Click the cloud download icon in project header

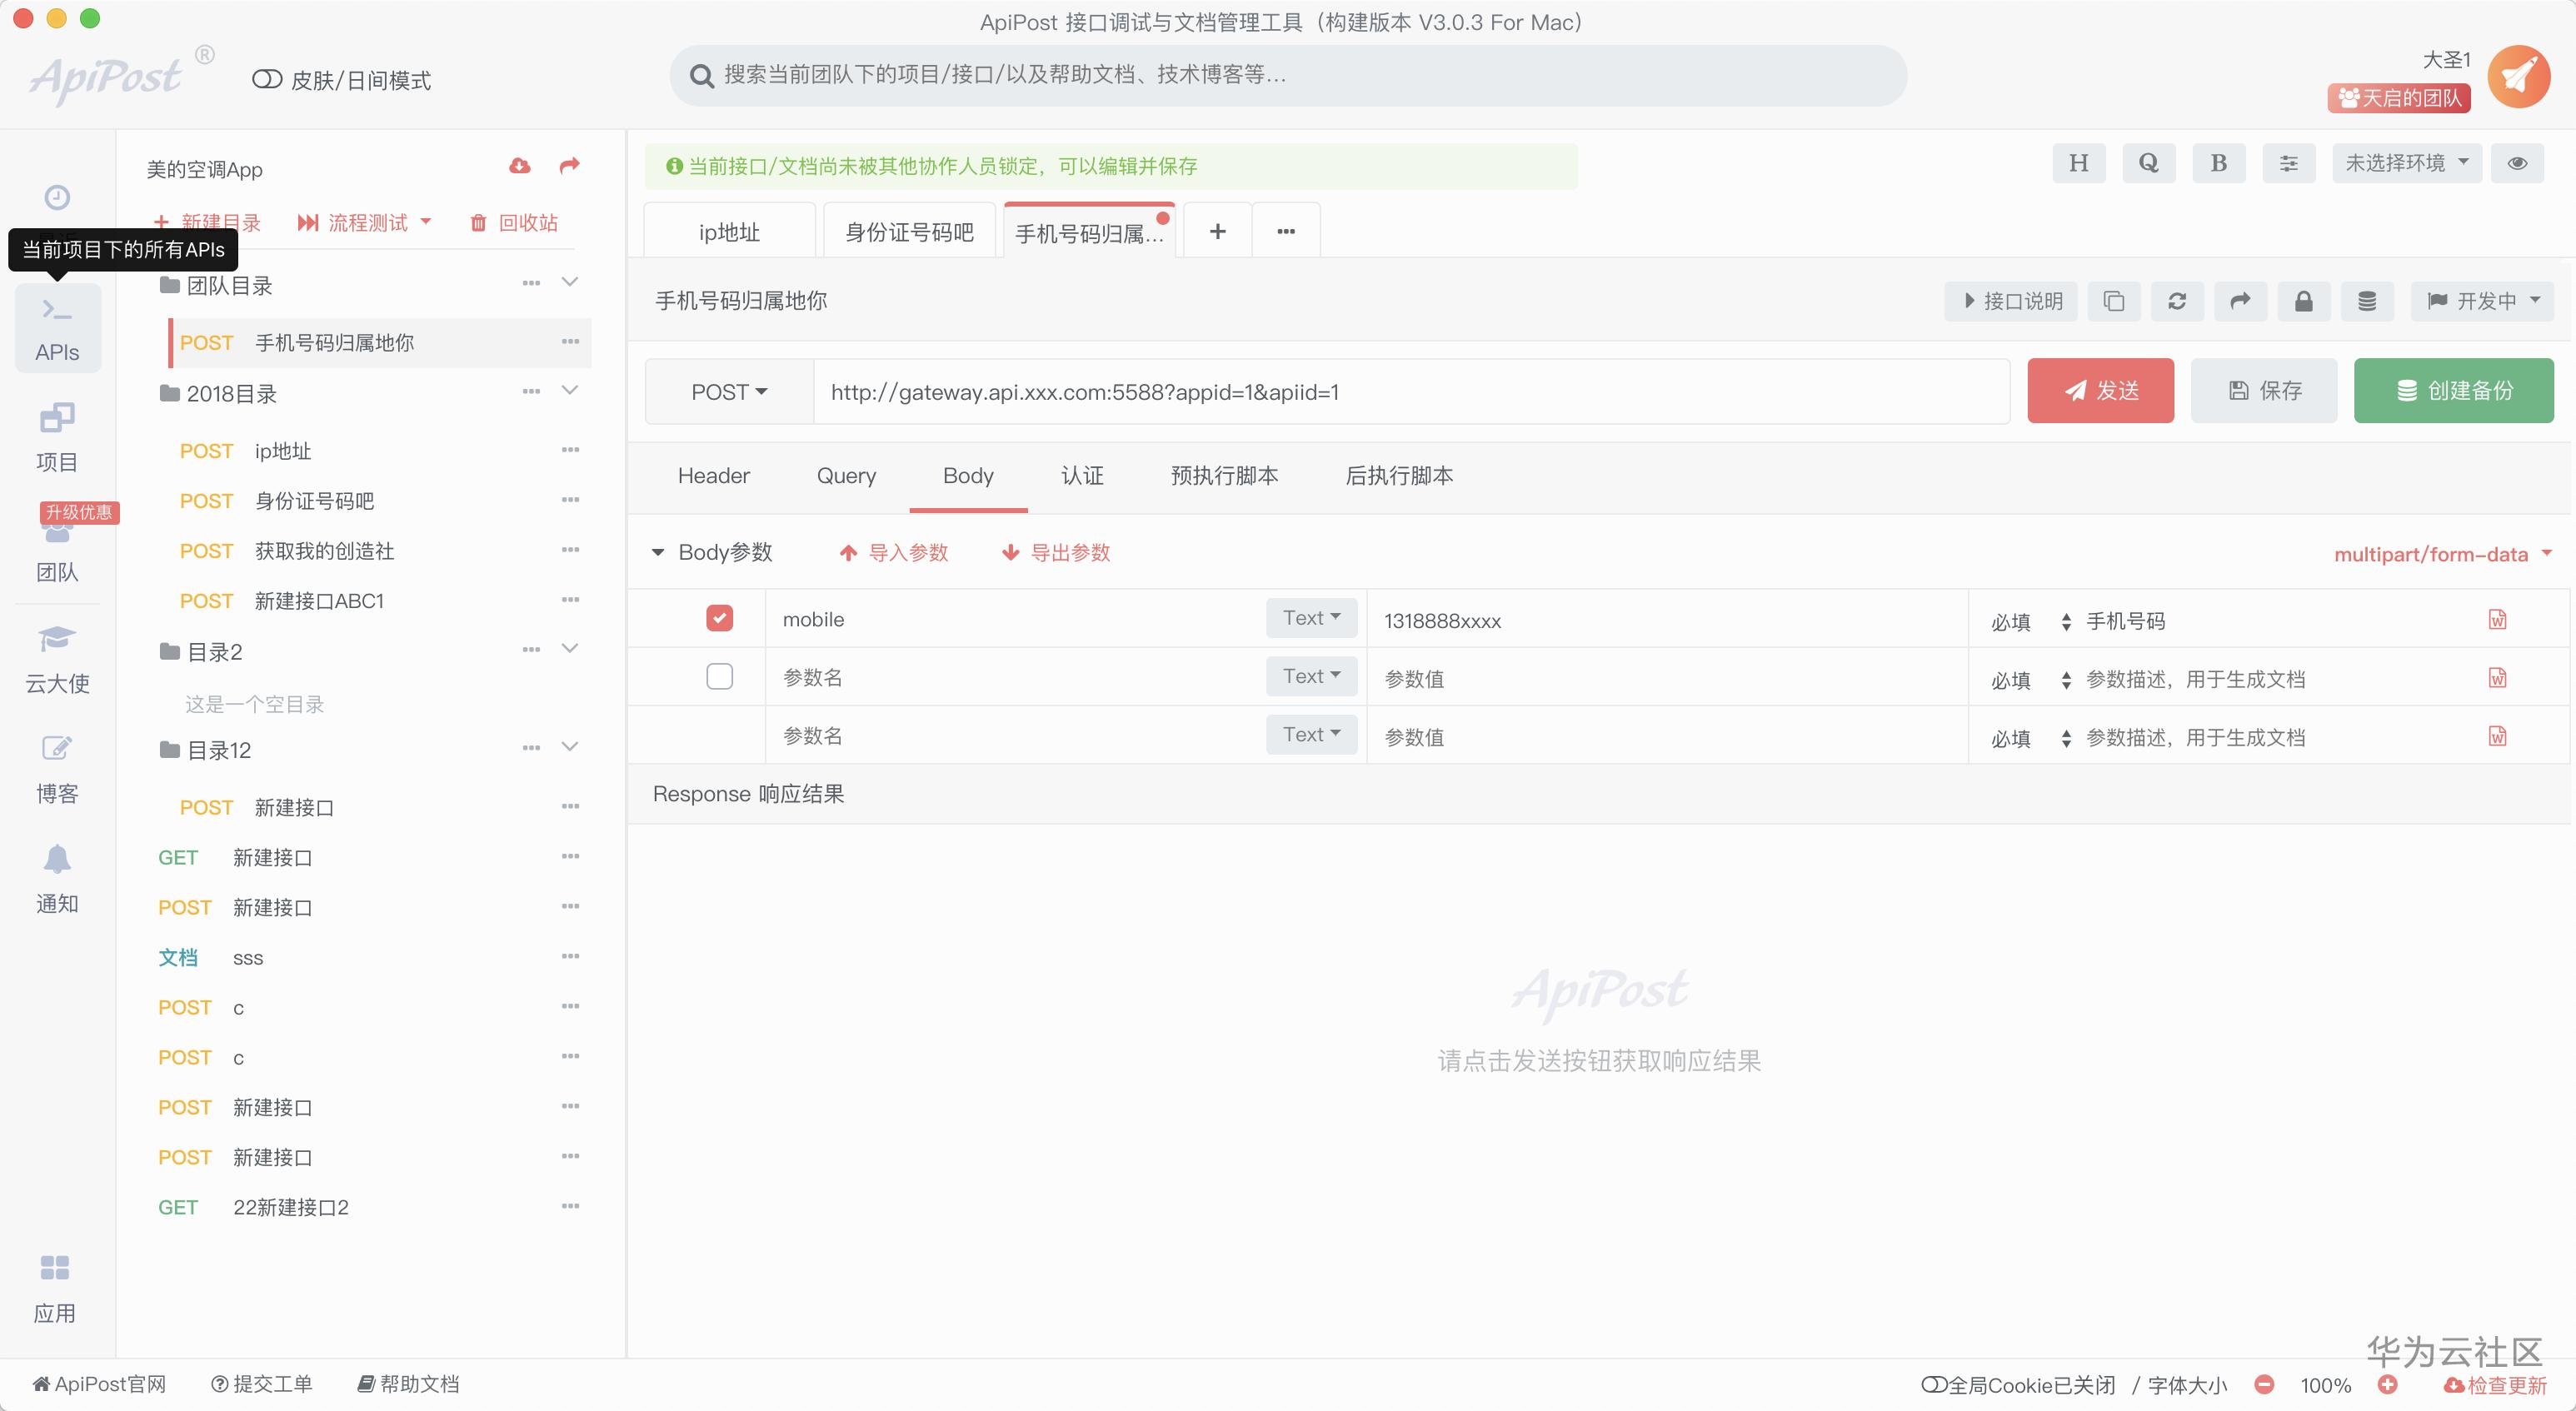click(519, 166)
